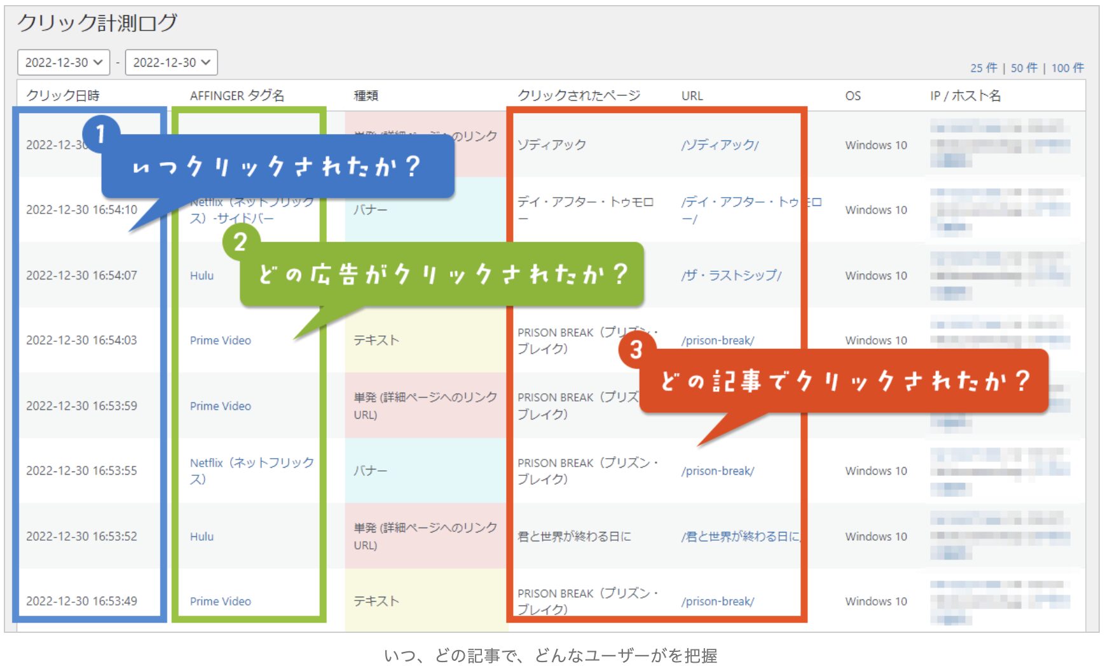The image size is (1110, 671).
Task: Click Windows 10 in the 16:53:55 row
Action: 876,471
